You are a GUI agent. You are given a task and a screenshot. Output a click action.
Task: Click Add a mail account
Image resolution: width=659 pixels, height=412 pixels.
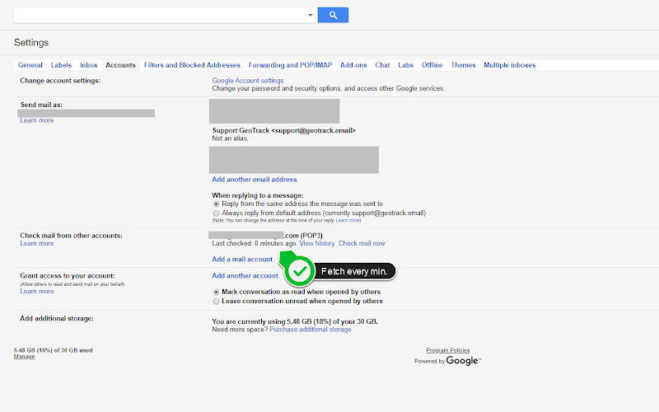(242, 260)
